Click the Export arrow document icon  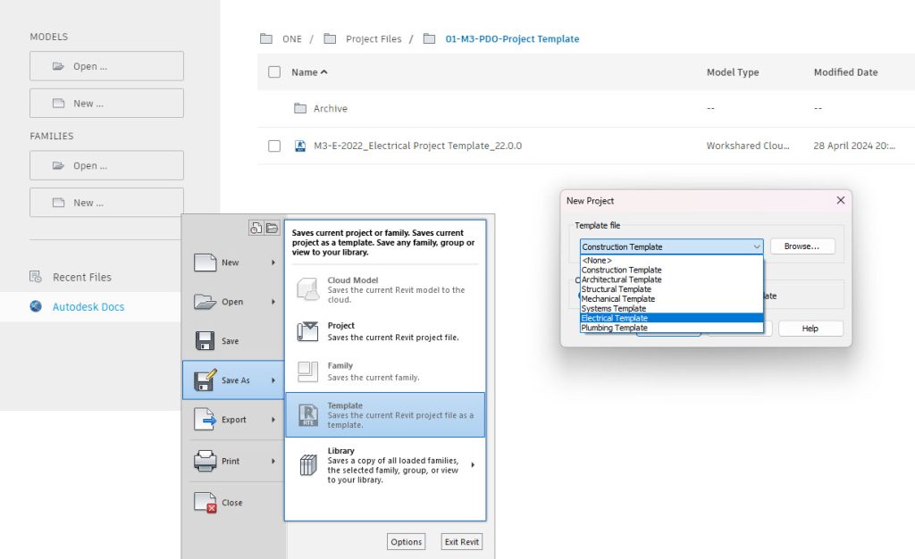click(x=205, y=419)
